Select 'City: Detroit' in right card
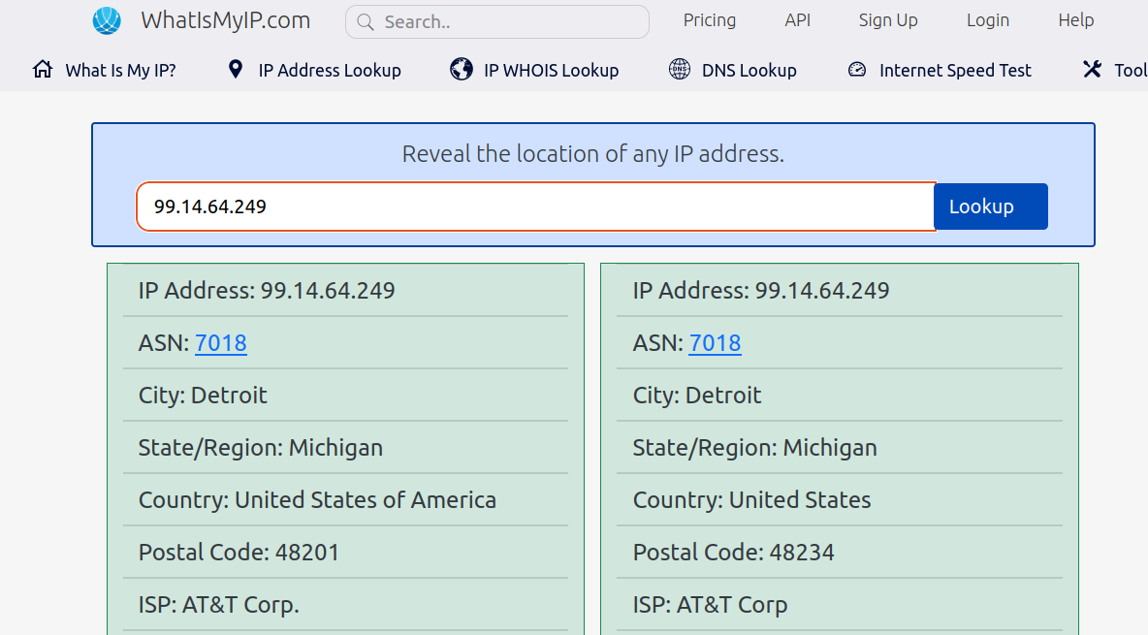 697,395
